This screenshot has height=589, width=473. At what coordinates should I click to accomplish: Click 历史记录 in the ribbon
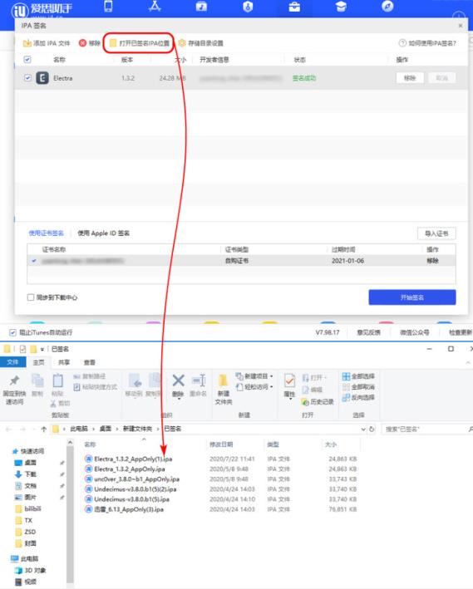tap(318, 401)
